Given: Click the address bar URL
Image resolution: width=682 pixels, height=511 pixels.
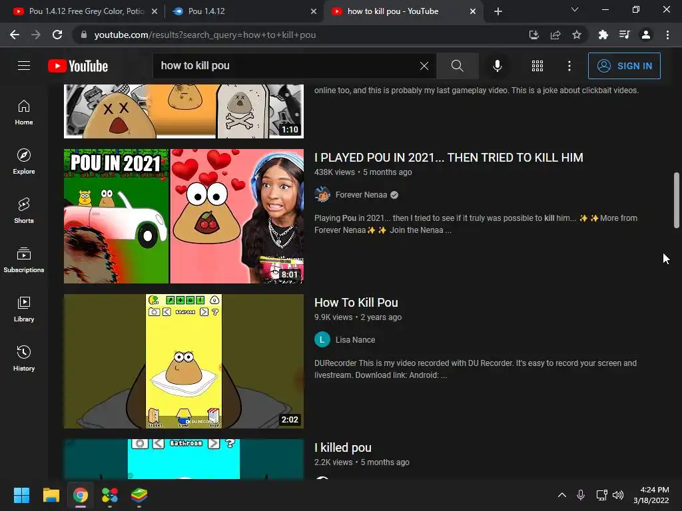Looking at the screenshot, I should [x=205, y=35].
